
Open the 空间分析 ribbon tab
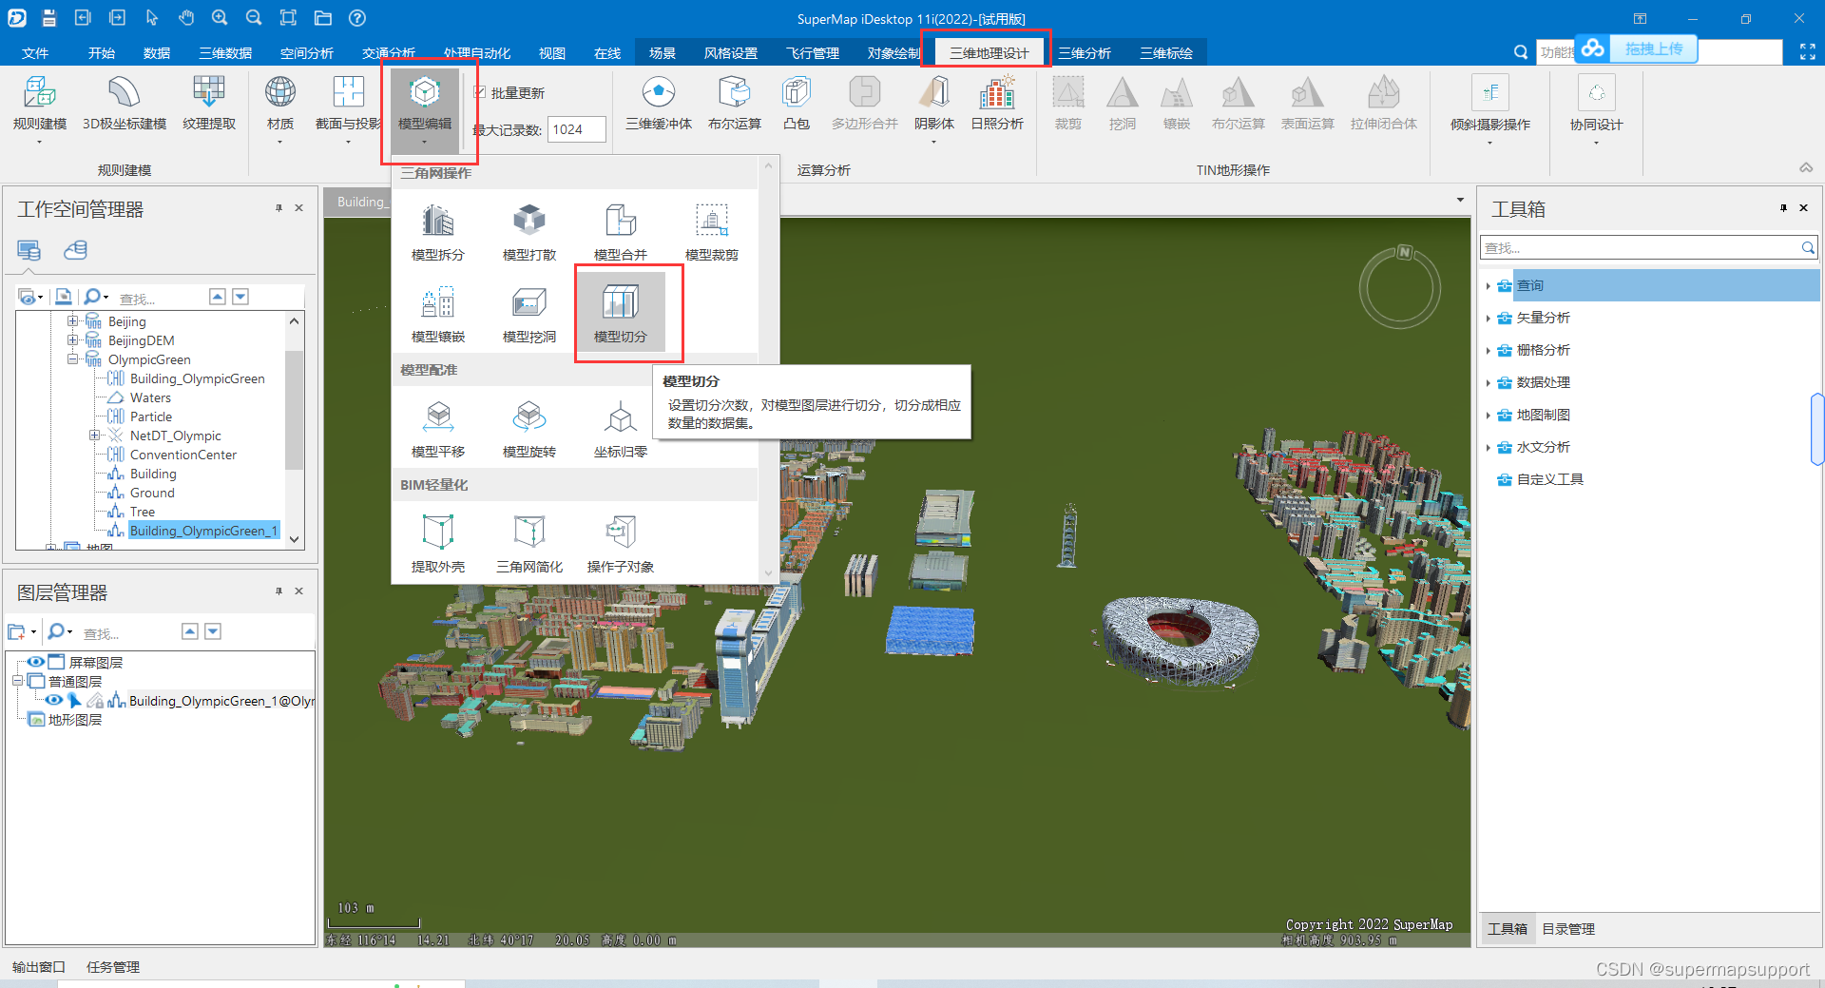[307, 52]
